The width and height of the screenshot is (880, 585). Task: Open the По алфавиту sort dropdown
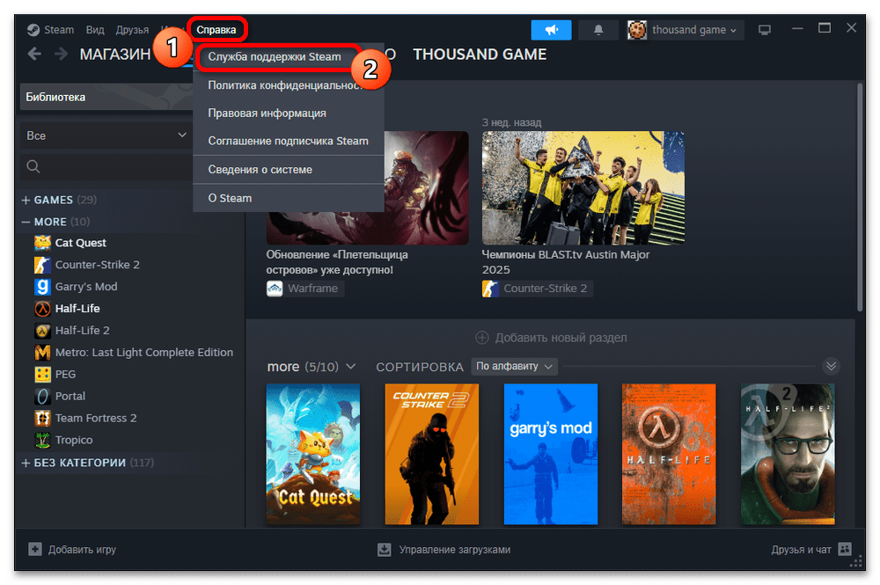pyautogui.click(x=514, y=366)
